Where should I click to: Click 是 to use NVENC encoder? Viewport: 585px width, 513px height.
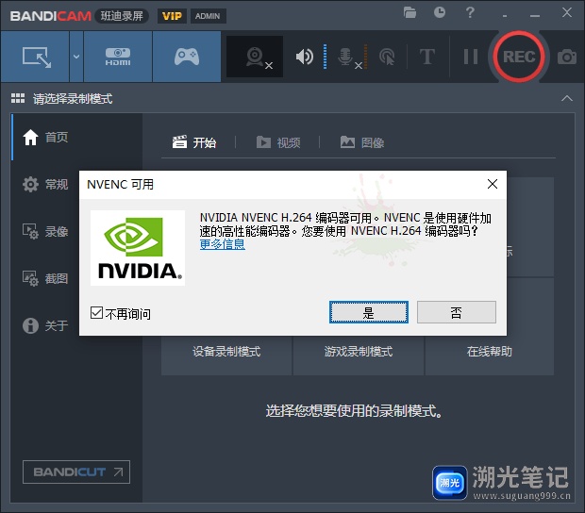point(369,312)
